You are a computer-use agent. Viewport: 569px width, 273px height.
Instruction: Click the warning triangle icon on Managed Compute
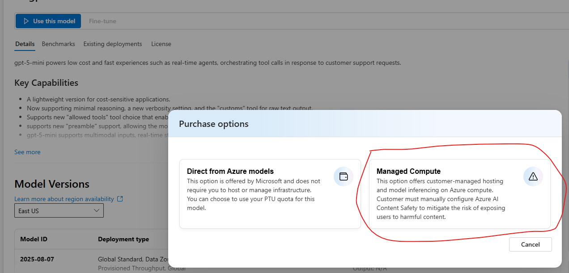point(533,176)
